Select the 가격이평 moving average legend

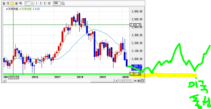(26, 9)
